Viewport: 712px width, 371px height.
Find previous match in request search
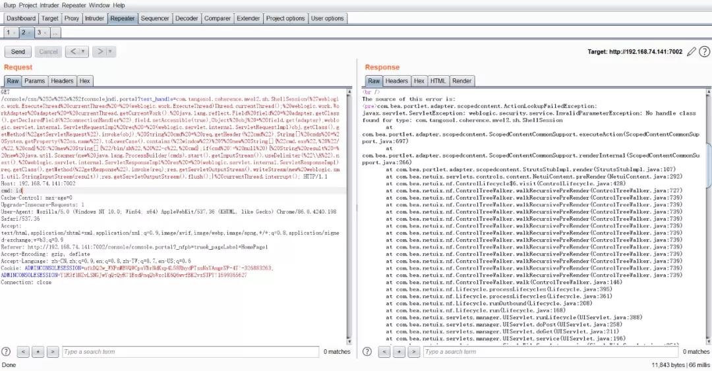point(23,351)
